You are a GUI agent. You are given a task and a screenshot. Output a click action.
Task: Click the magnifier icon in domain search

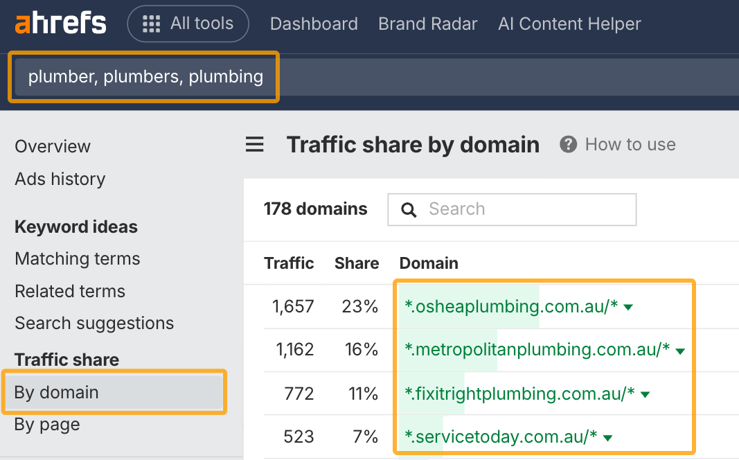pos(409,210)
